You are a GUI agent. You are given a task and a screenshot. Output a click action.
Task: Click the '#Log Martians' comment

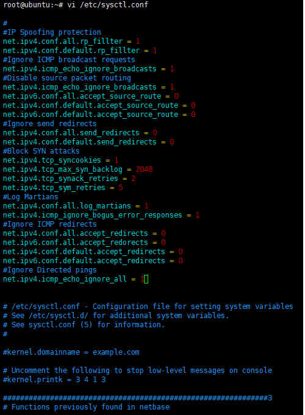pos(30,197)
